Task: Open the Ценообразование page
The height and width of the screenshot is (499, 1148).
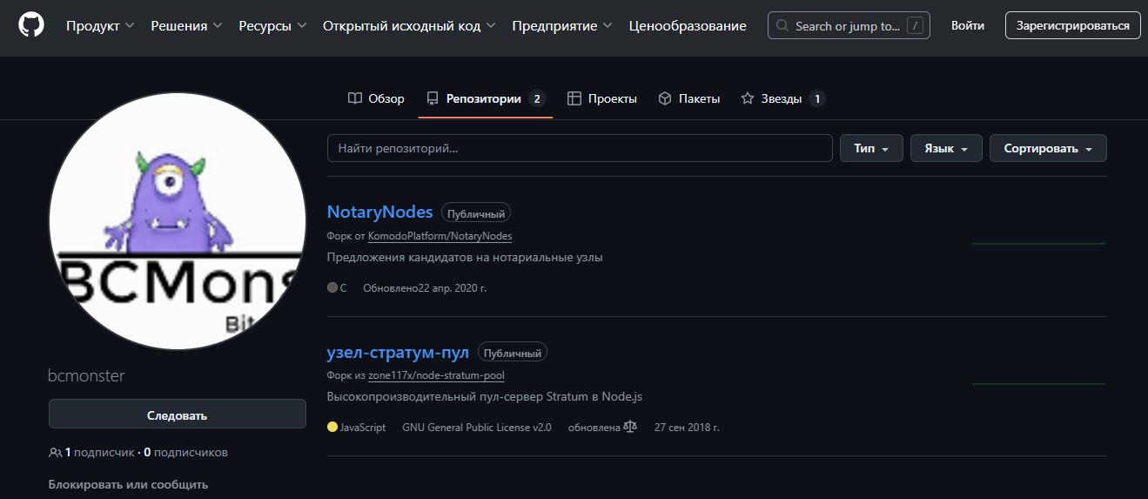Action: coord(688,26)
